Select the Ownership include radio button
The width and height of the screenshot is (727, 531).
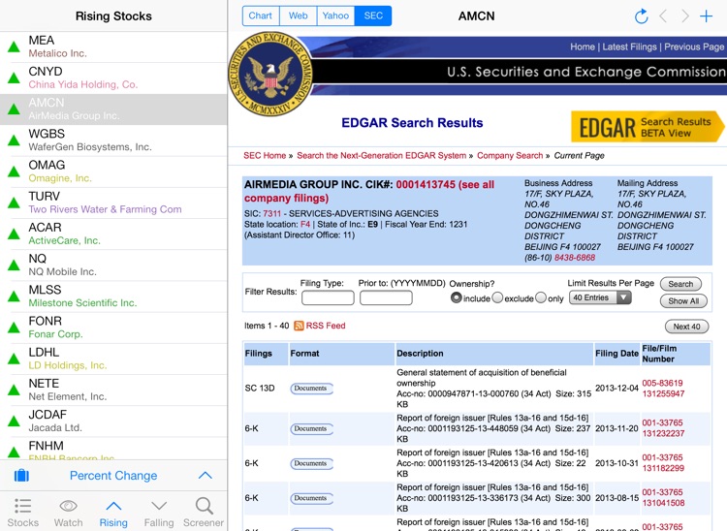click(x=457, y=297)
